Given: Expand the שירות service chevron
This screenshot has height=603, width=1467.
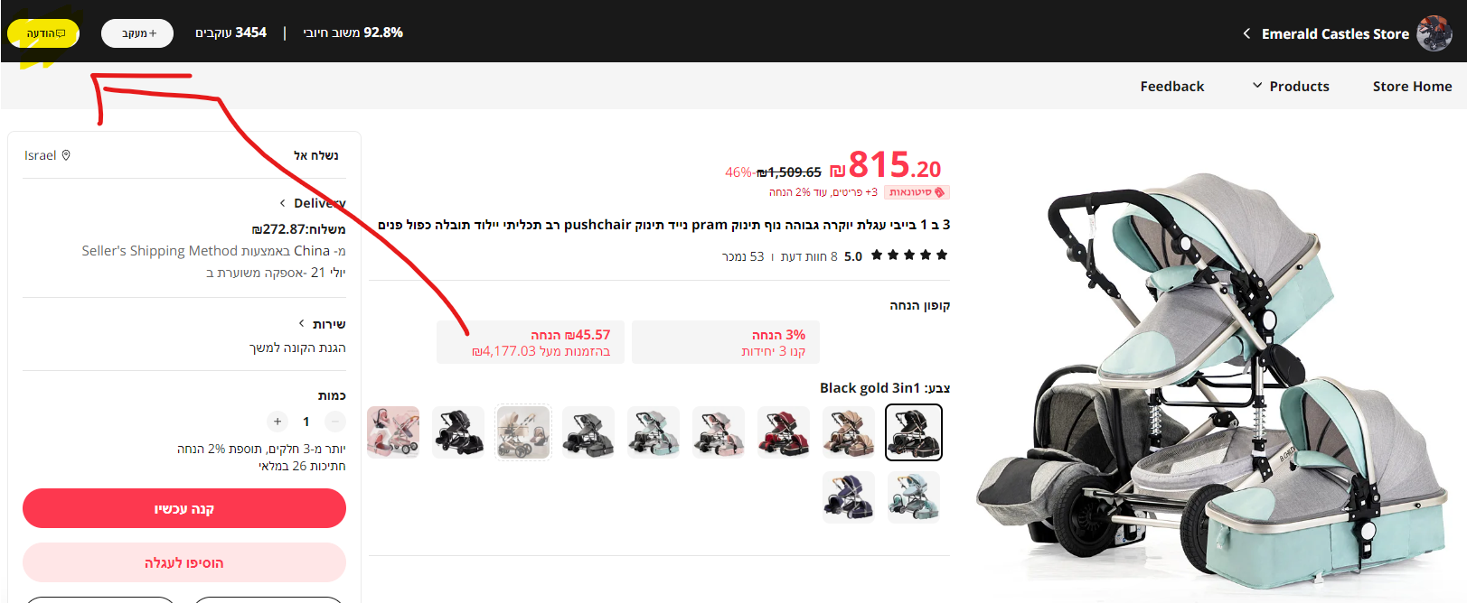Looking at the screenshot, I should (302, 323).
